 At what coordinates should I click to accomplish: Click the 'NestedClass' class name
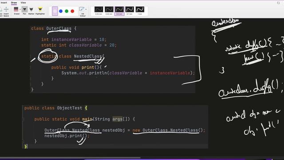click(88, 56)
